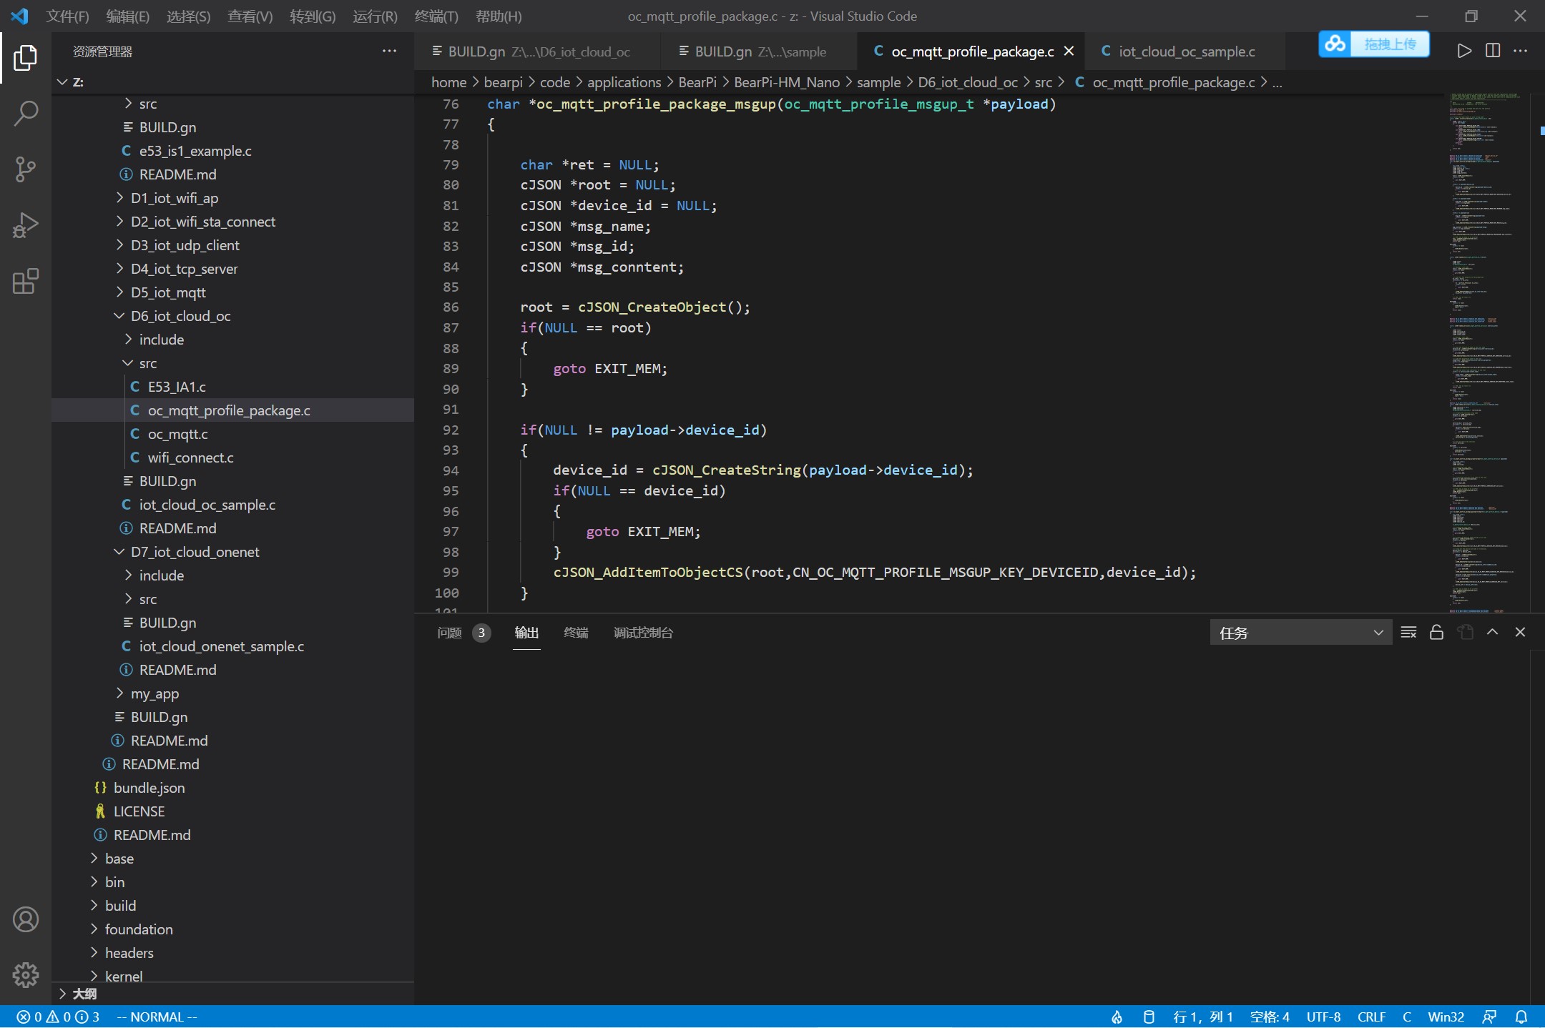Open Run and Debug view

pos(26,225)
